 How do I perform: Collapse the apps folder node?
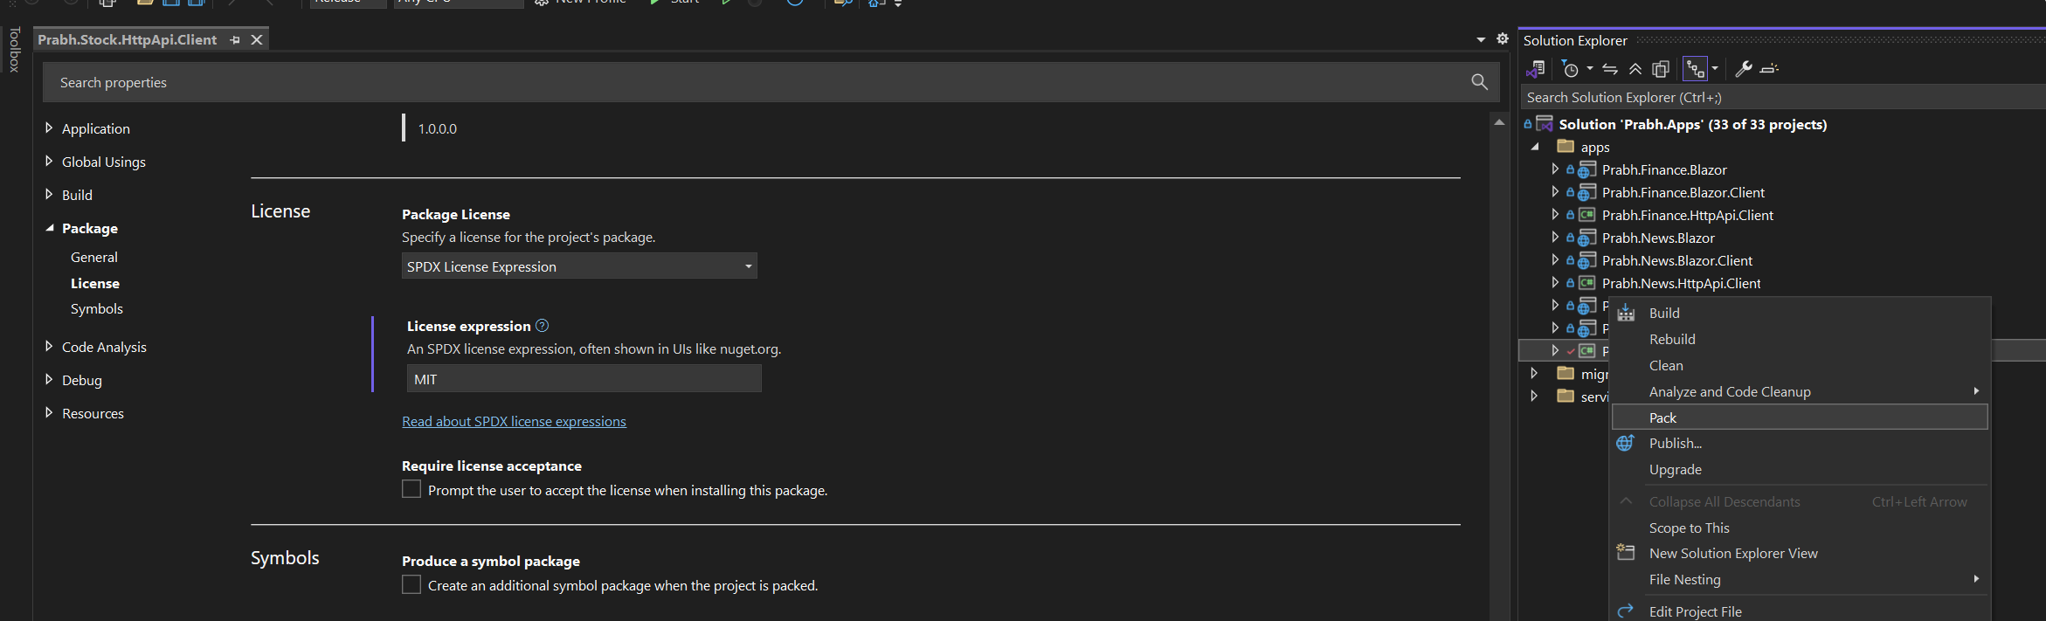(x=1535, y=147)
